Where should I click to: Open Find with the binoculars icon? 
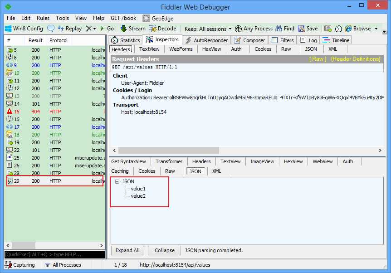point(279,29)
